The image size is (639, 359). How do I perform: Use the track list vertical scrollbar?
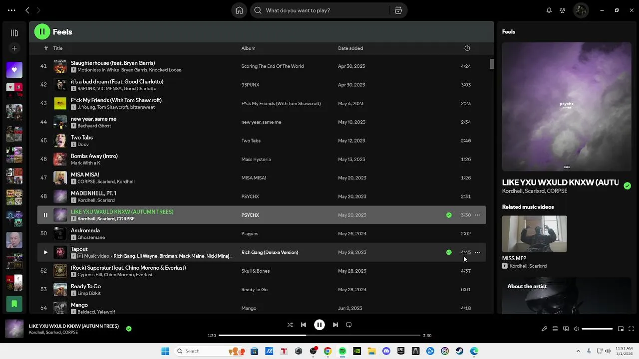[492, 64]
